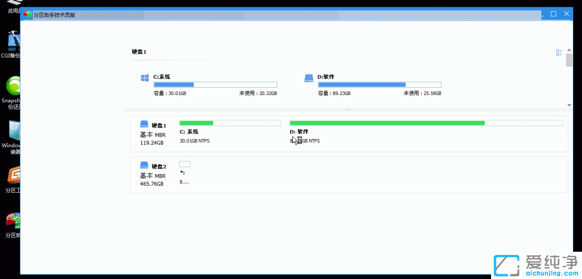Select the 硬盘1 disk icon in disk map
This screenshot has width=582, height=279.
[x=144, y=124]
